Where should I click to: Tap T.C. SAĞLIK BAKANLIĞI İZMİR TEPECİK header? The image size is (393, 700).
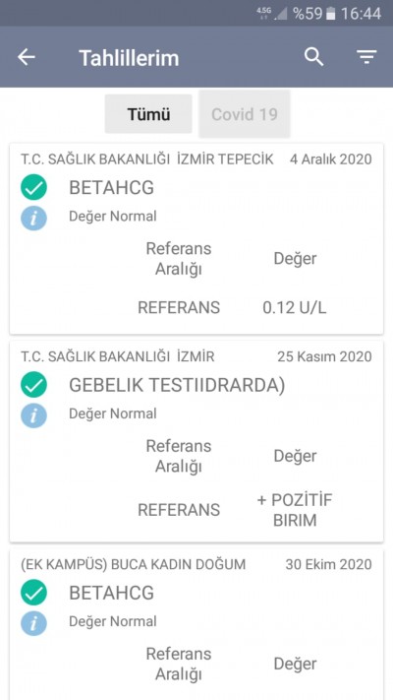pyautogui.click(x=147, y=159)
